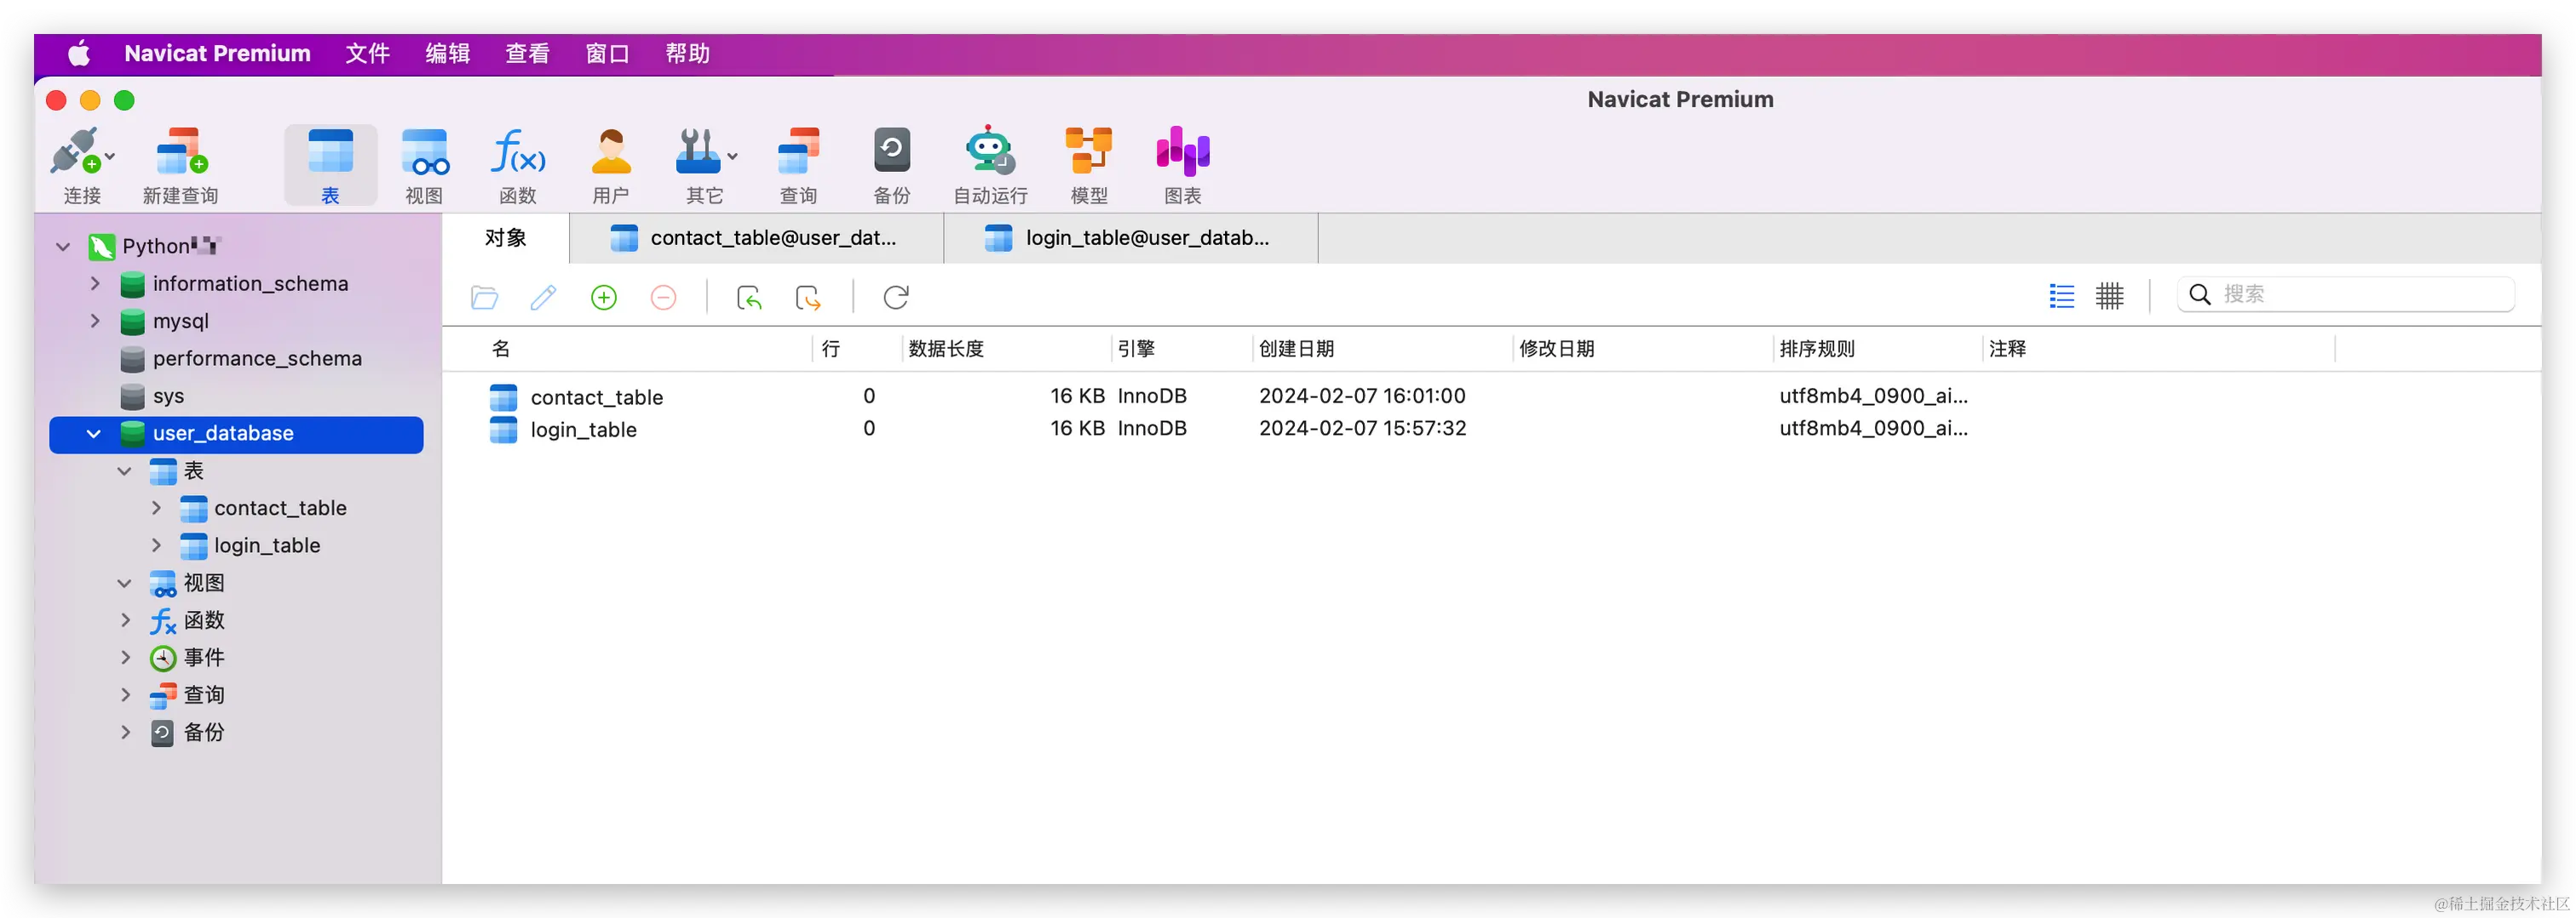Open the Window (窗口) menu
Viewport: 2576px width, 918px height.
click(608, 54)
